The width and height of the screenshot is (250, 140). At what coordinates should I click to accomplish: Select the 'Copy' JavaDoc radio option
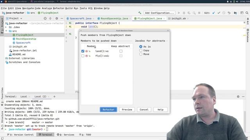141,50
